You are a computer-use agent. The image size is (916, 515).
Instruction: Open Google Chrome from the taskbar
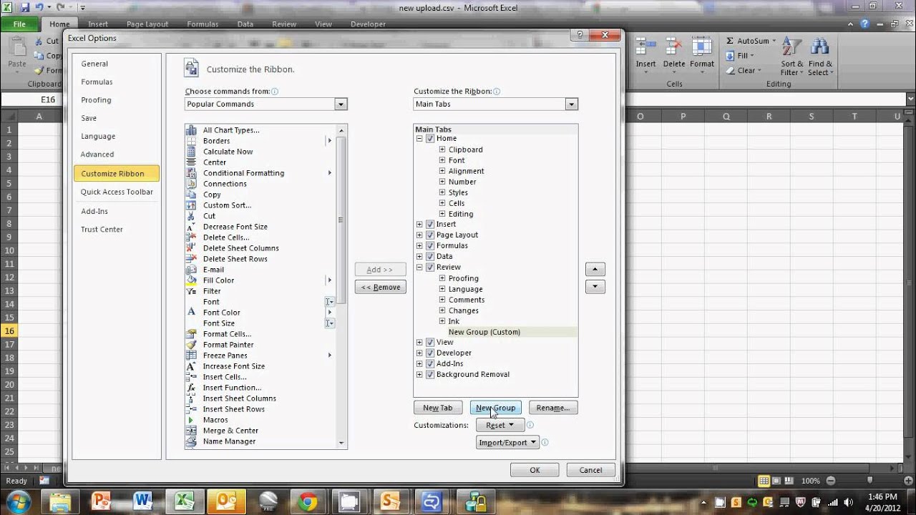pos(308,501)
